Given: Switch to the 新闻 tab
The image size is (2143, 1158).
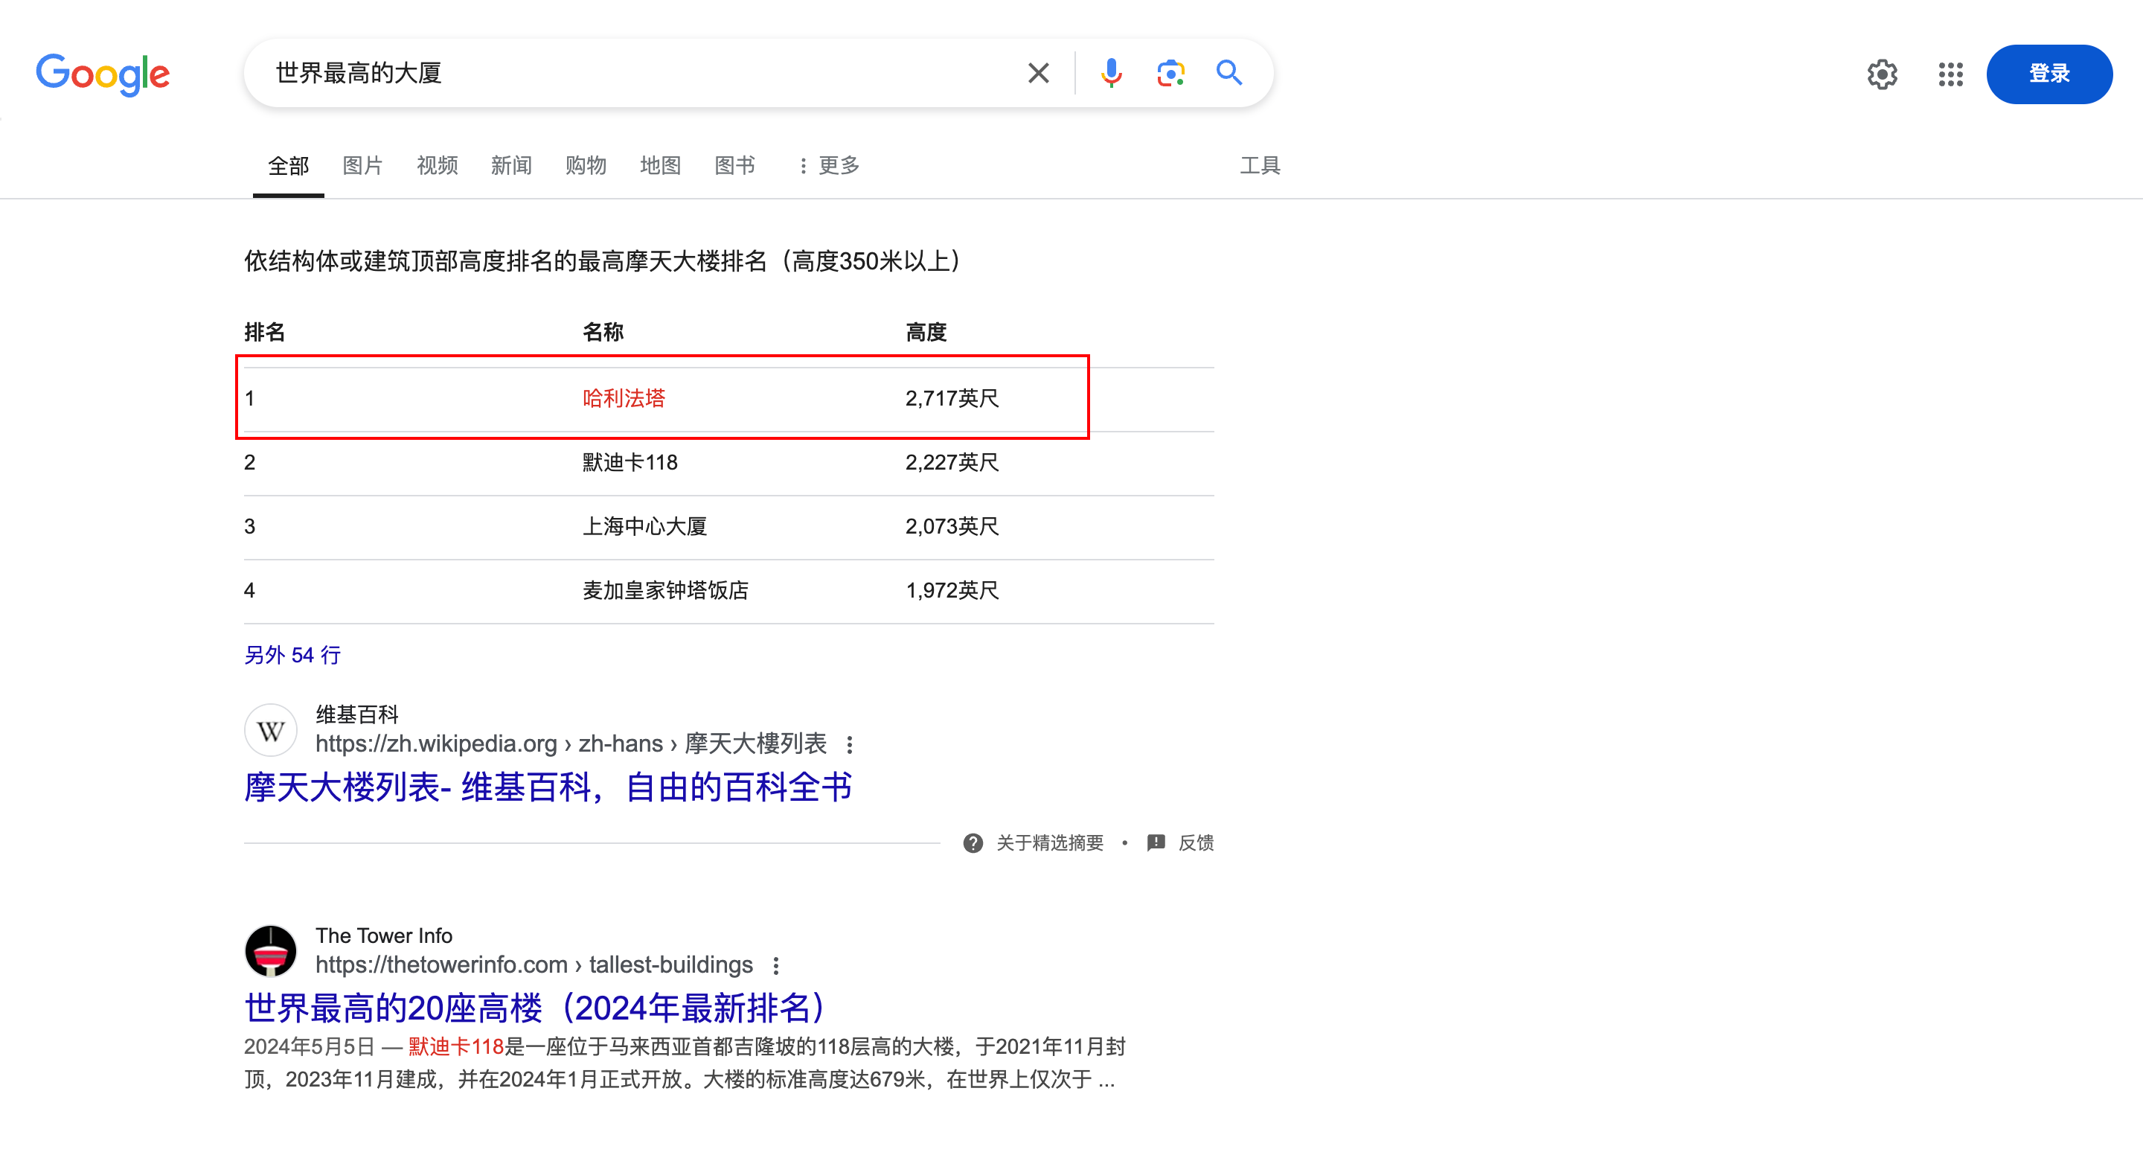Looking at the screenshot, I should point(510,165).
